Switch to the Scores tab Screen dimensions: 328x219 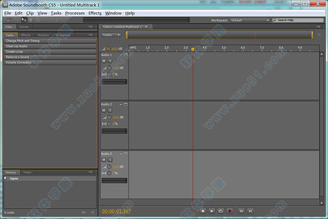pos(24,27)
